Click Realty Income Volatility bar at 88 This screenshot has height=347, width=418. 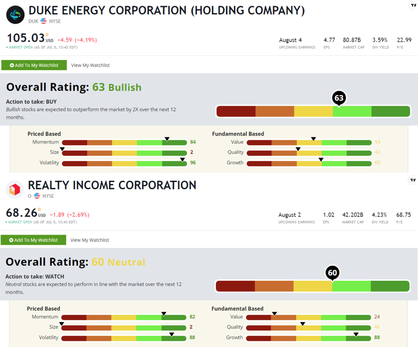(124, 338)
